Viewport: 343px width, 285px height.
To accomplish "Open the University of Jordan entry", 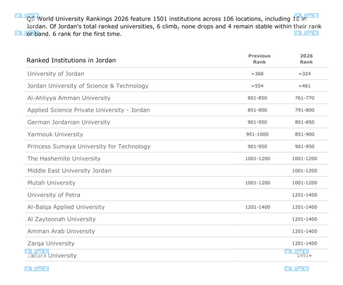I will [x=56, y=74].
